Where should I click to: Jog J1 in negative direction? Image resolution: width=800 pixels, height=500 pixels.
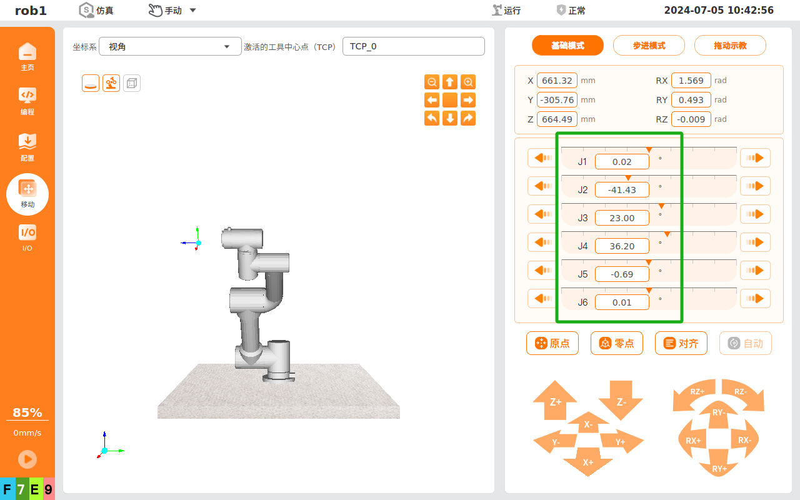pos(542,158)
